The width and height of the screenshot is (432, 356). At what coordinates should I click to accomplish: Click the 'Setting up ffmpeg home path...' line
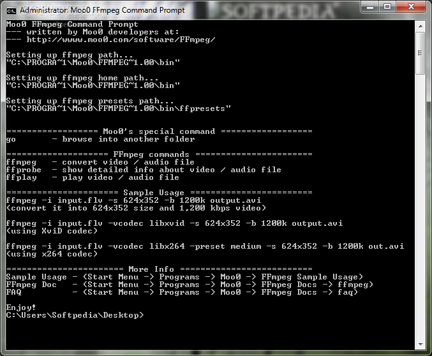tap(82, 78)
